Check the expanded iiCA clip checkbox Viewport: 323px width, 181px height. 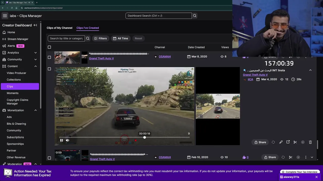click(x=49, y=69)
